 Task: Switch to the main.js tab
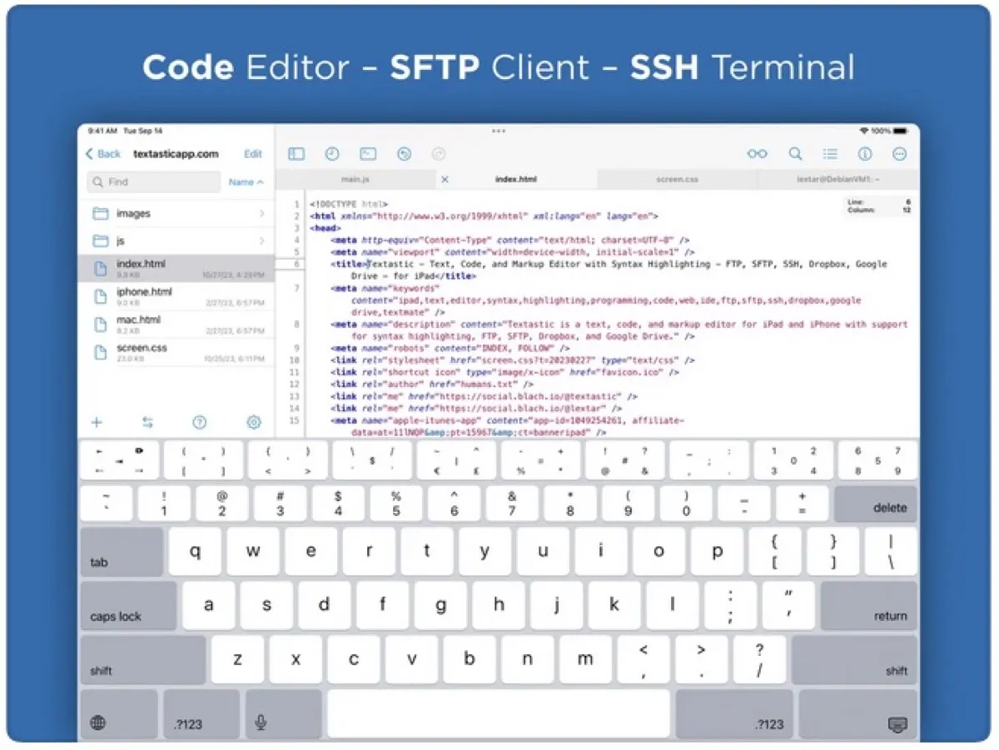coord(355,179)
